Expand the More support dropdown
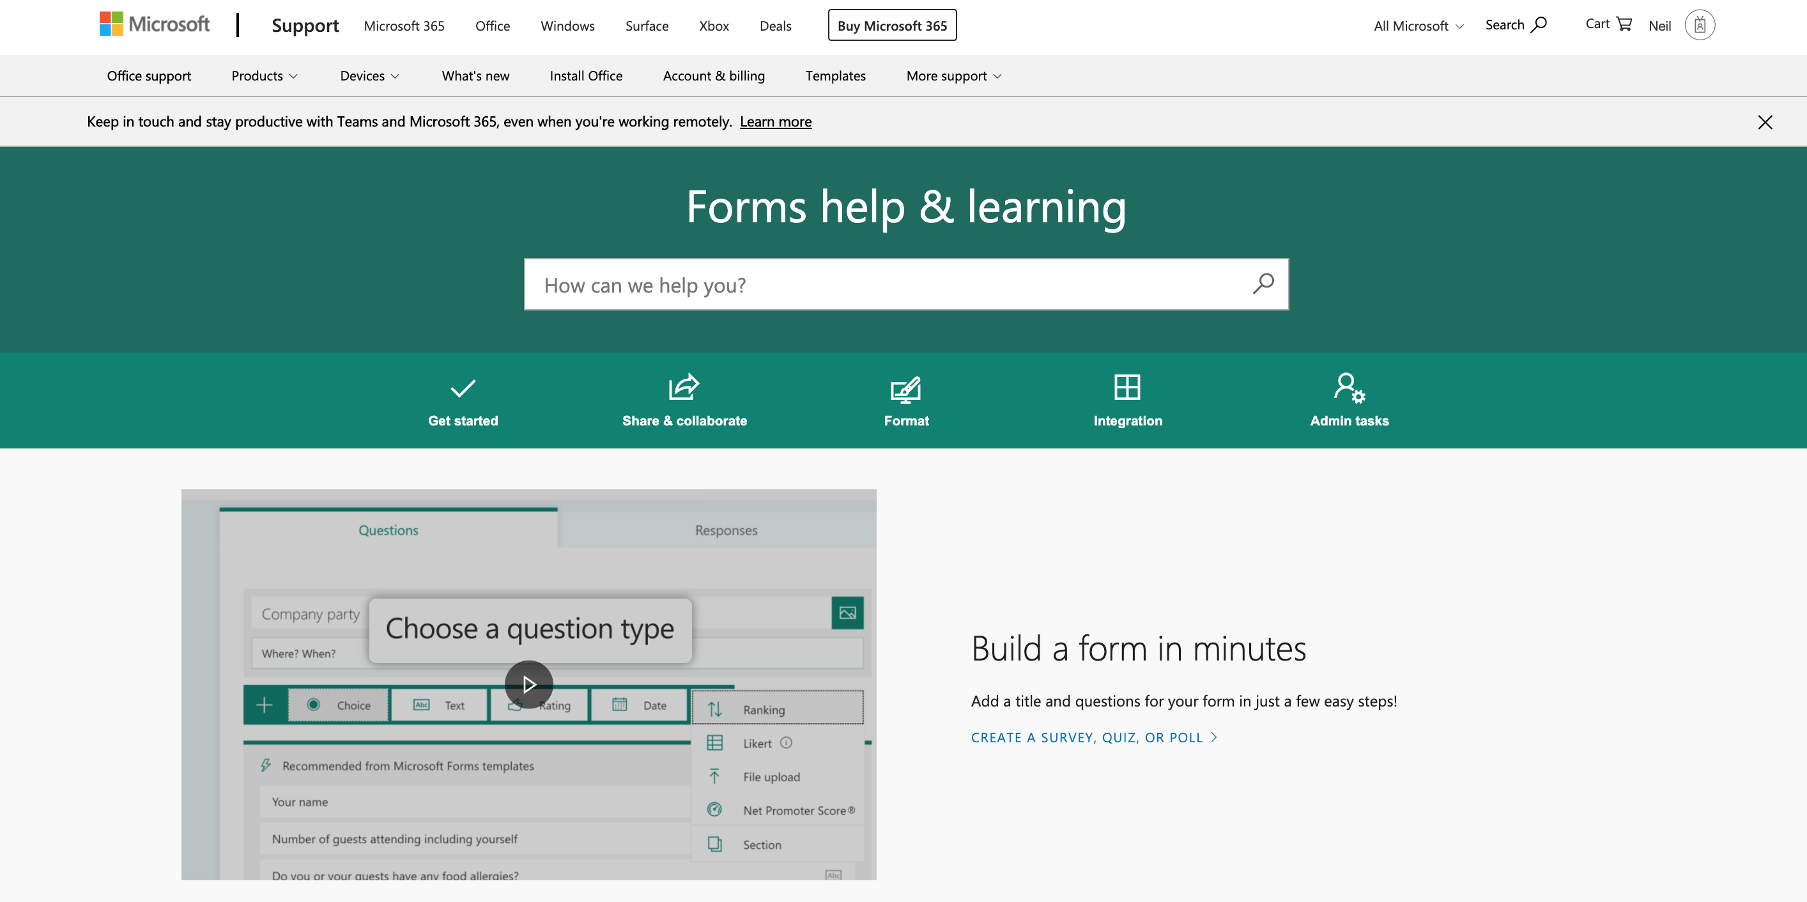The image size is (1807, 902). pos(953,76)
